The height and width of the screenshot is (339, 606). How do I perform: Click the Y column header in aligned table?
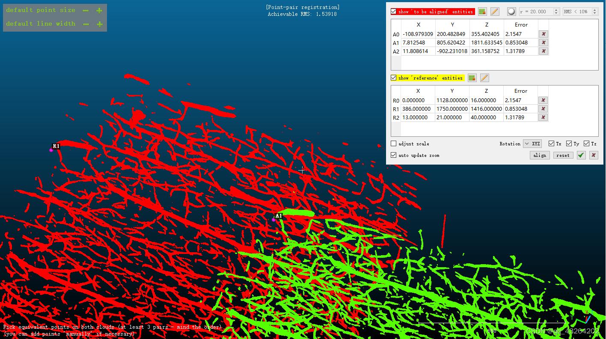(452, 25)
